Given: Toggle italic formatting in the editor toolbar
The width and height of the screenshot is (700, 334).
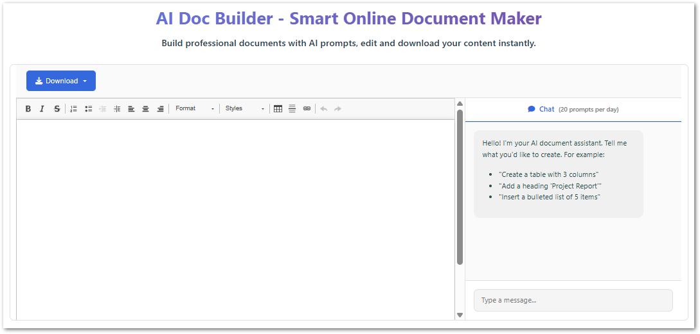Looking at the screenshot, I should coord(42,108).
